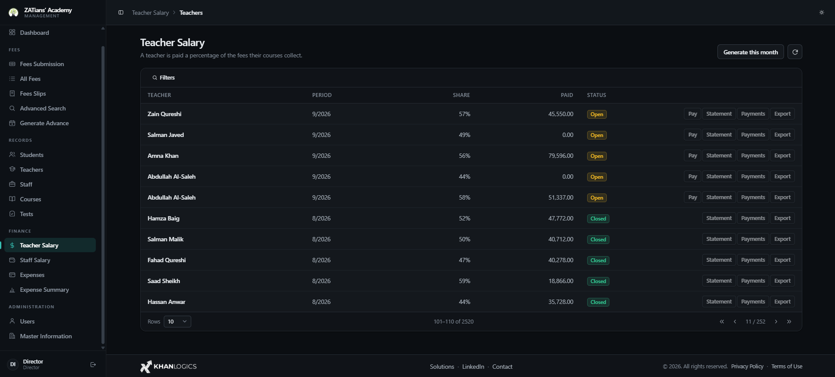Toggle the sidebar collapse icon

coord(121,13)
